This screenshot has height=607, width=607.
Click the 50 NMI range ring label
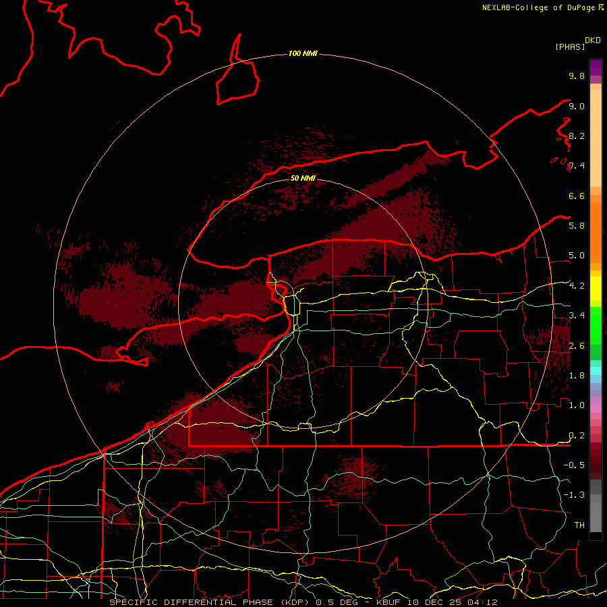303,178
